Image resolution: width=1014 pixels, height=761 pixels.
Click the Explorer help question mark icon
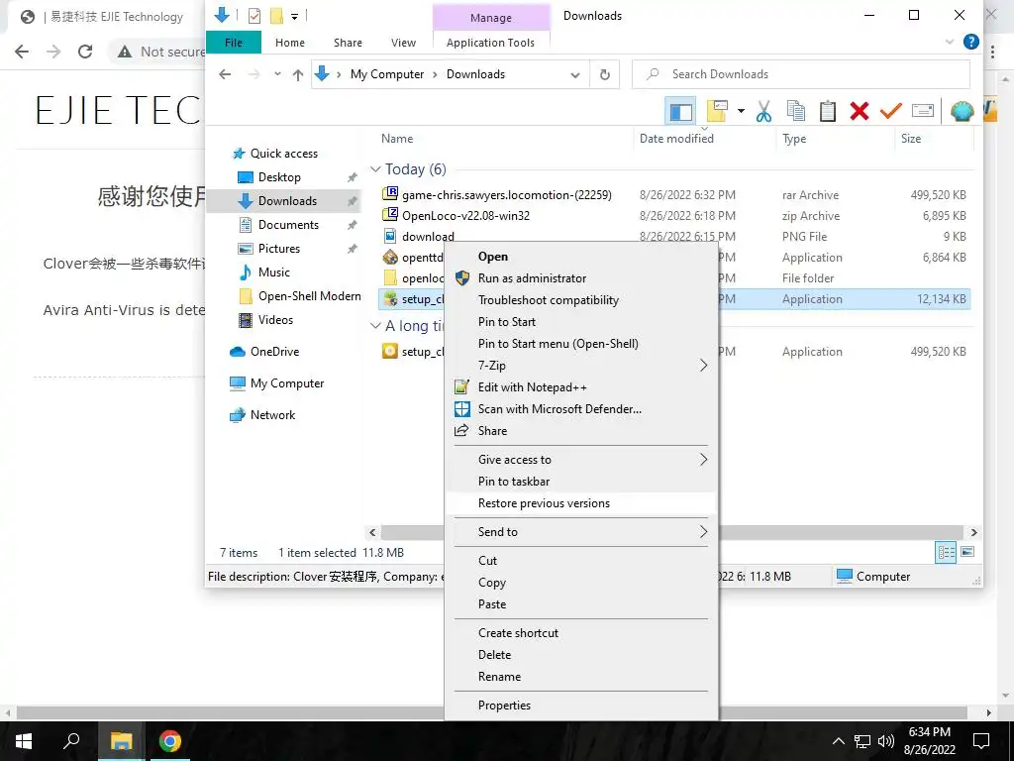[x=970, y=42]
